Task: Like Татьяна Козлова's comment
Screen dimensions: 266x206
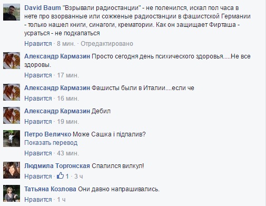Action: pos(38,200)
